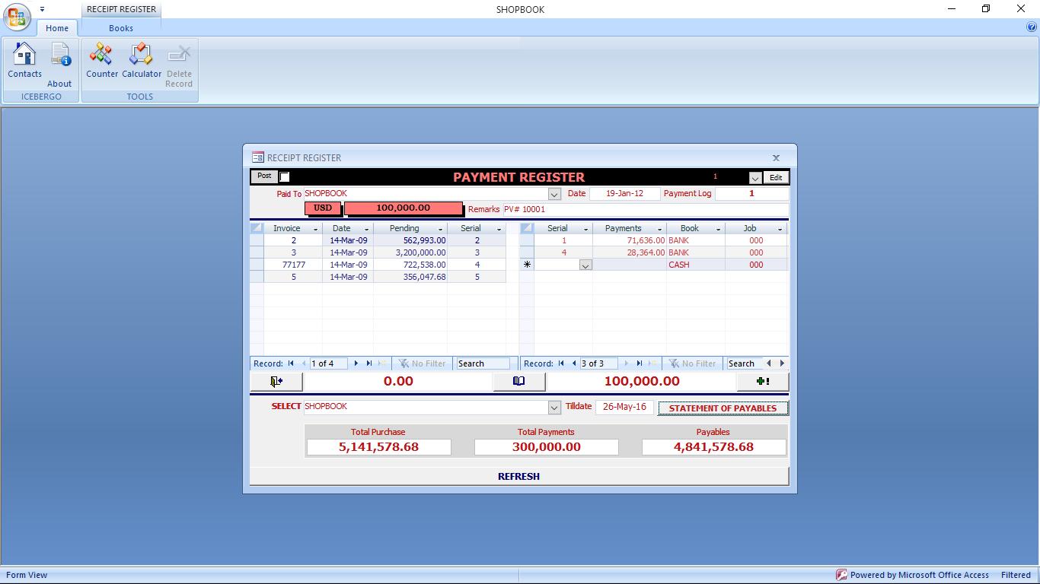Open the About icon in the ribbon
The width and height of the screenshot is (1040, 584).
[60, 65]
